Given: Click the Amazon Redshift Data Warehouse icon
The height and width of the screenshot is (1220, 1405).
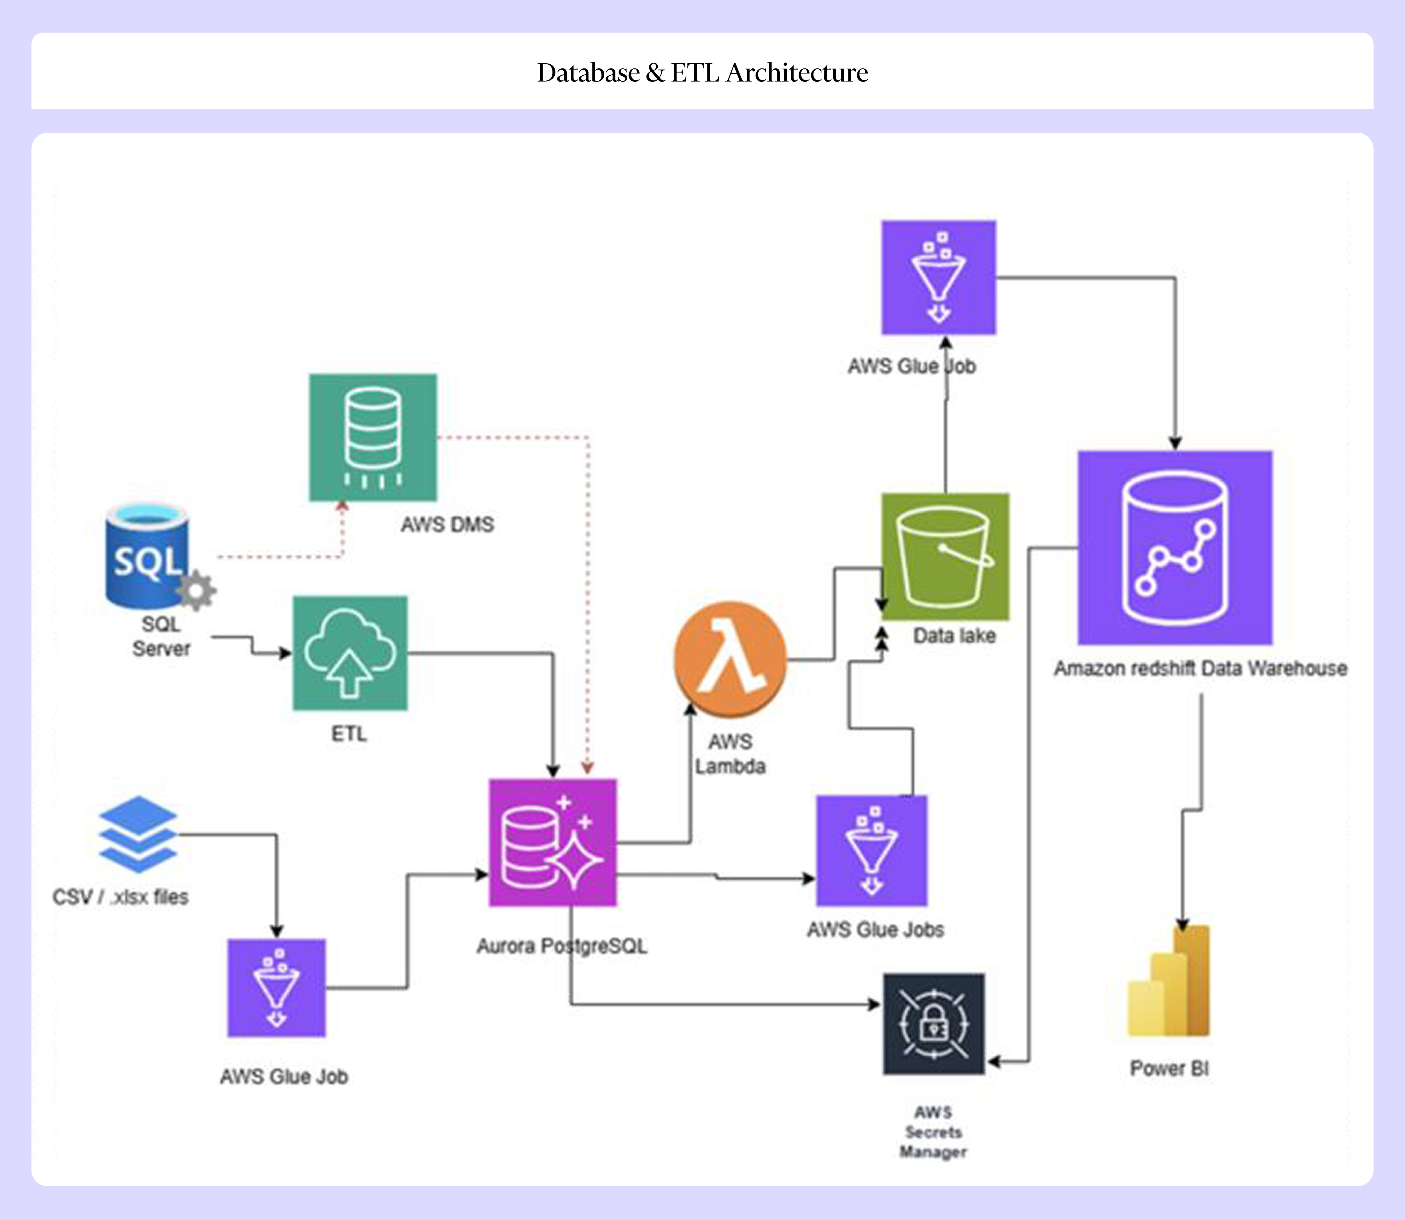Looking at the screenshot, I should coord(1175,547).
